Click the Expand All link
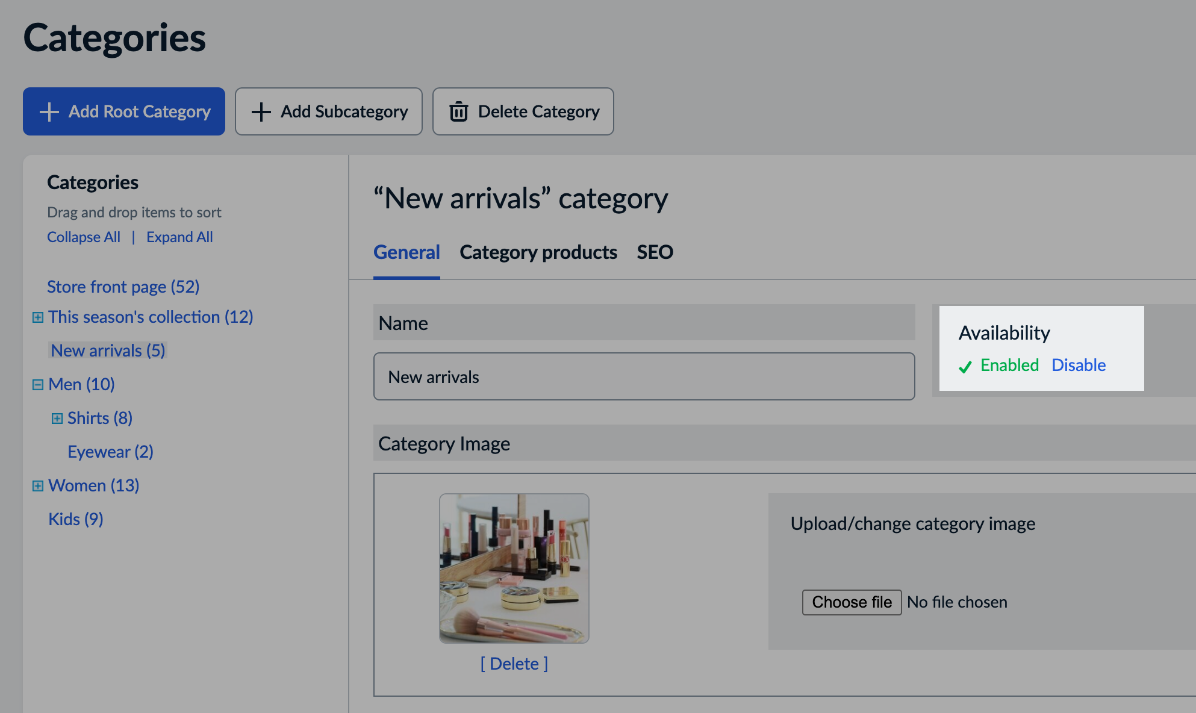This screenshot has height=713, width=1196. pos(179,237)
